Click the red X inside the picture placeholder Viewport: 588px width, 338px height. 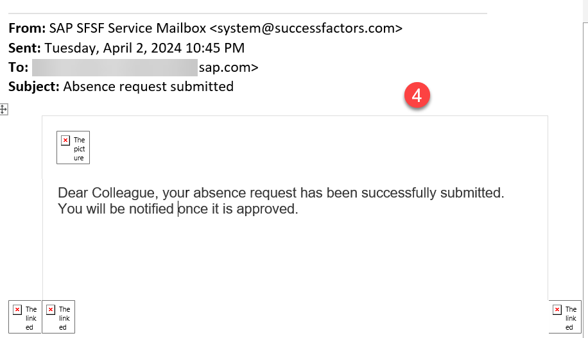point(65,140)
